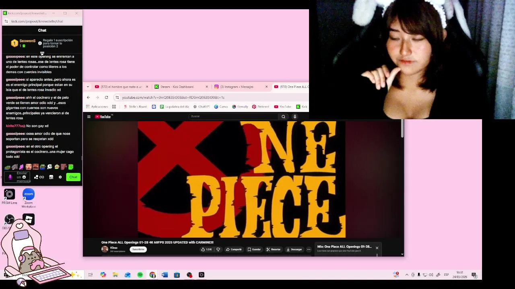Close the mix playlist panel
The width and height of the screenshot is (515, 289).
click(377, 248)
